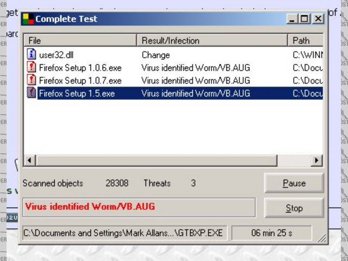Maximize the Complete Test window
This screenshot has height=261, width=348.
304,19
